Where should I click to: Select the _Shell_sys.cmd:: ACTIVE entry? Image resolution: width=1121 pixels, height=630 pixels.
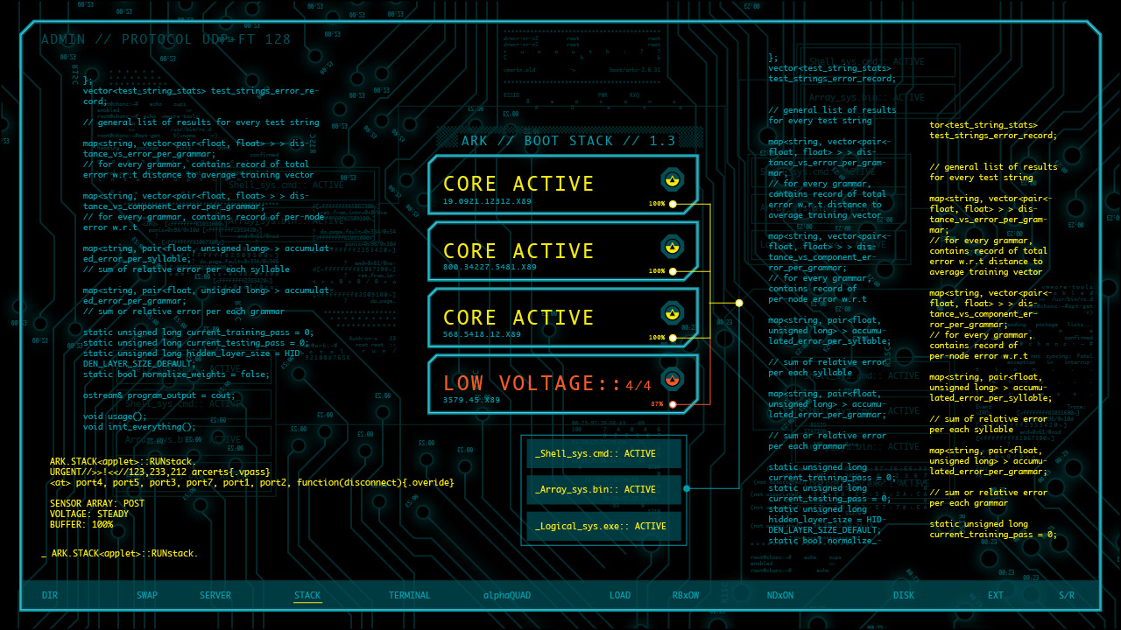point(603,454)
